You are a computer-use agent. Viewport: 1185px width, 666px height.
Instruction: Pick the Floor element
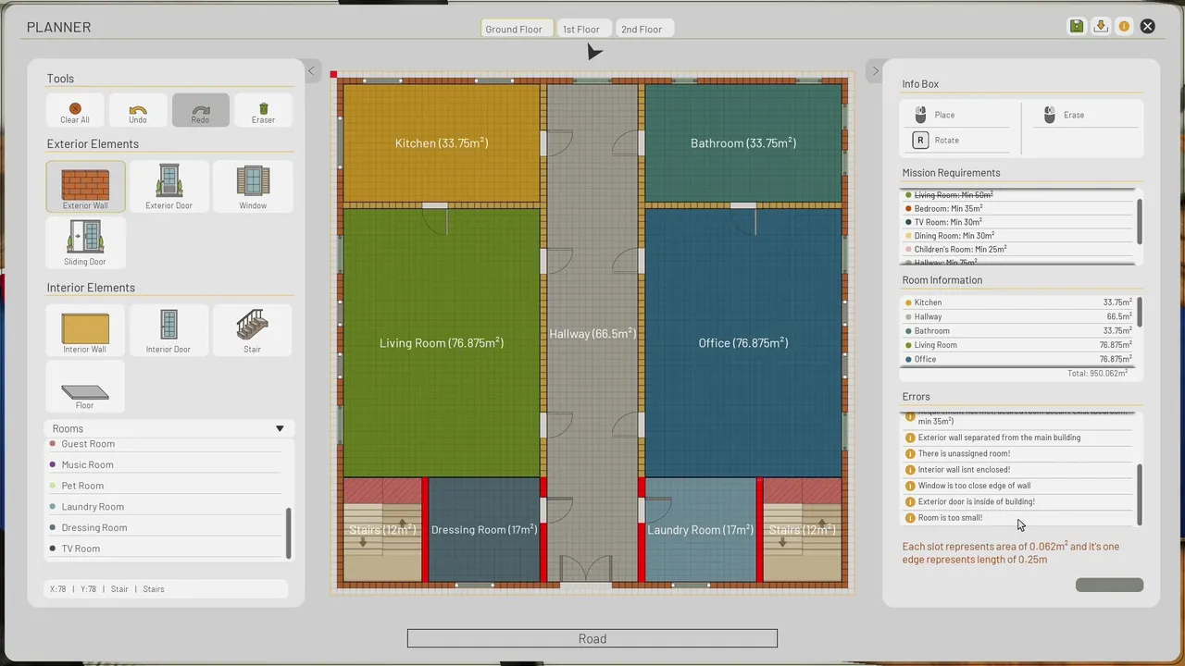pyautogui.click(x=85, y=387)
